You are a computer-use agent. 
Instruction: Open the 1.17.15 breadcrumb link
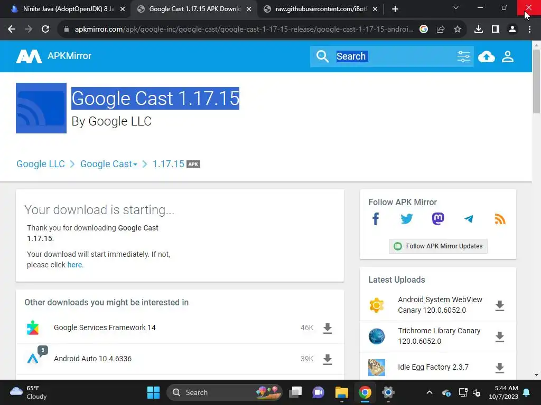click(x=169, y=164)
